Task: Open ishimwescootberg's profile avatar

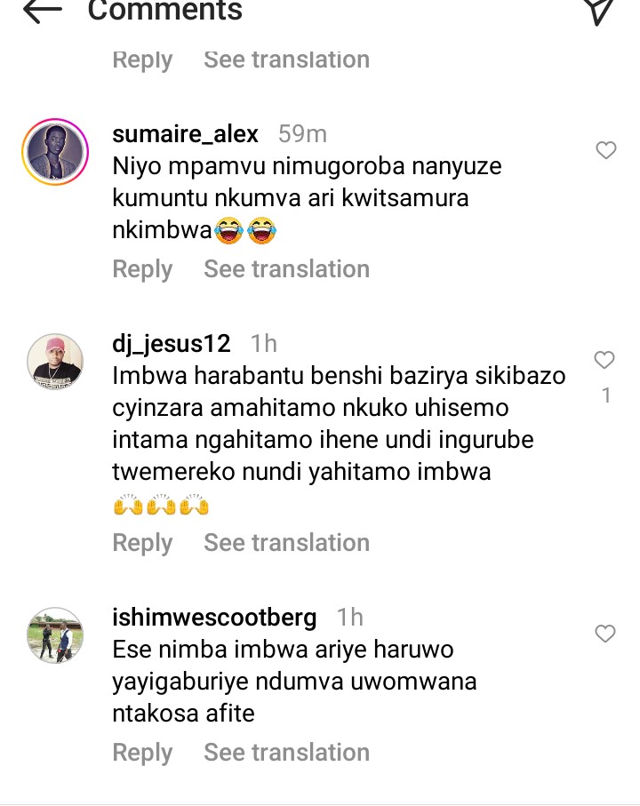Action: click(55, 634)
